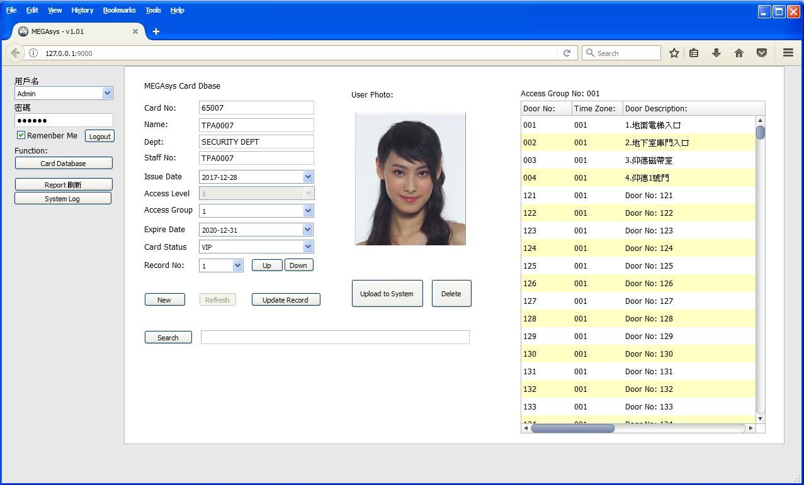Expand the Access Group dropdown
Image resolution: width=804 pixels, height=485 pixels.
point(308,211)
